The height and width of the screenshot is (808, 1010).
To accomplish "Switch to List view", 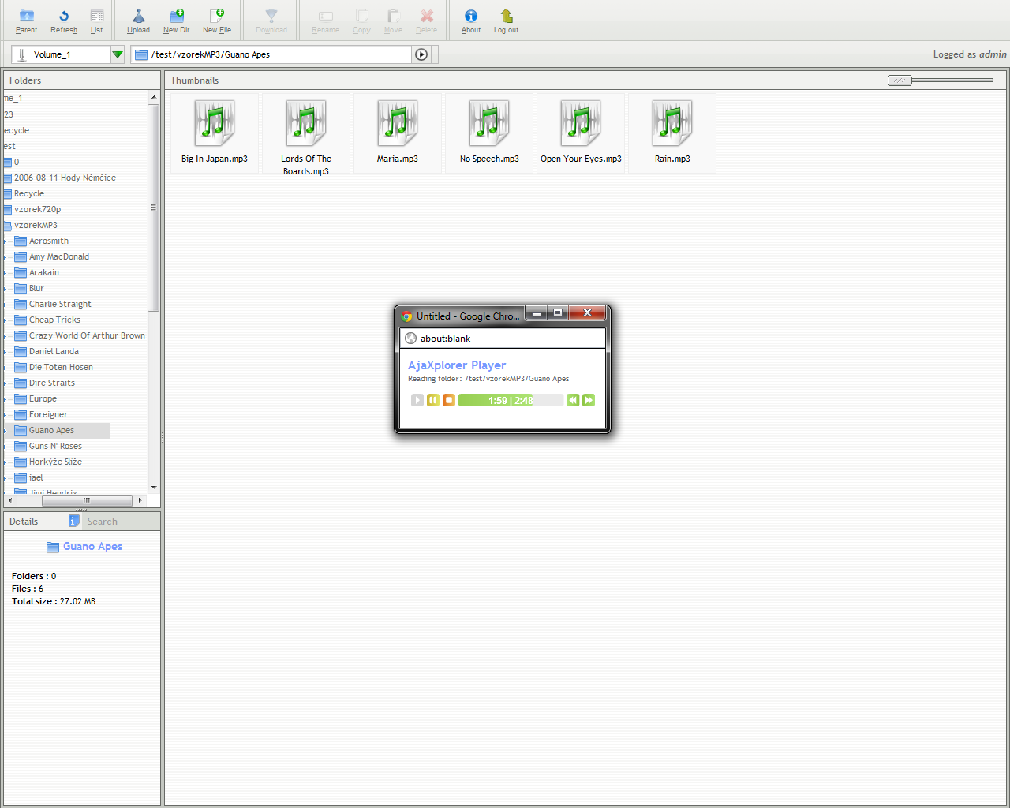I will pyautogui.click(x=96, y=21).
